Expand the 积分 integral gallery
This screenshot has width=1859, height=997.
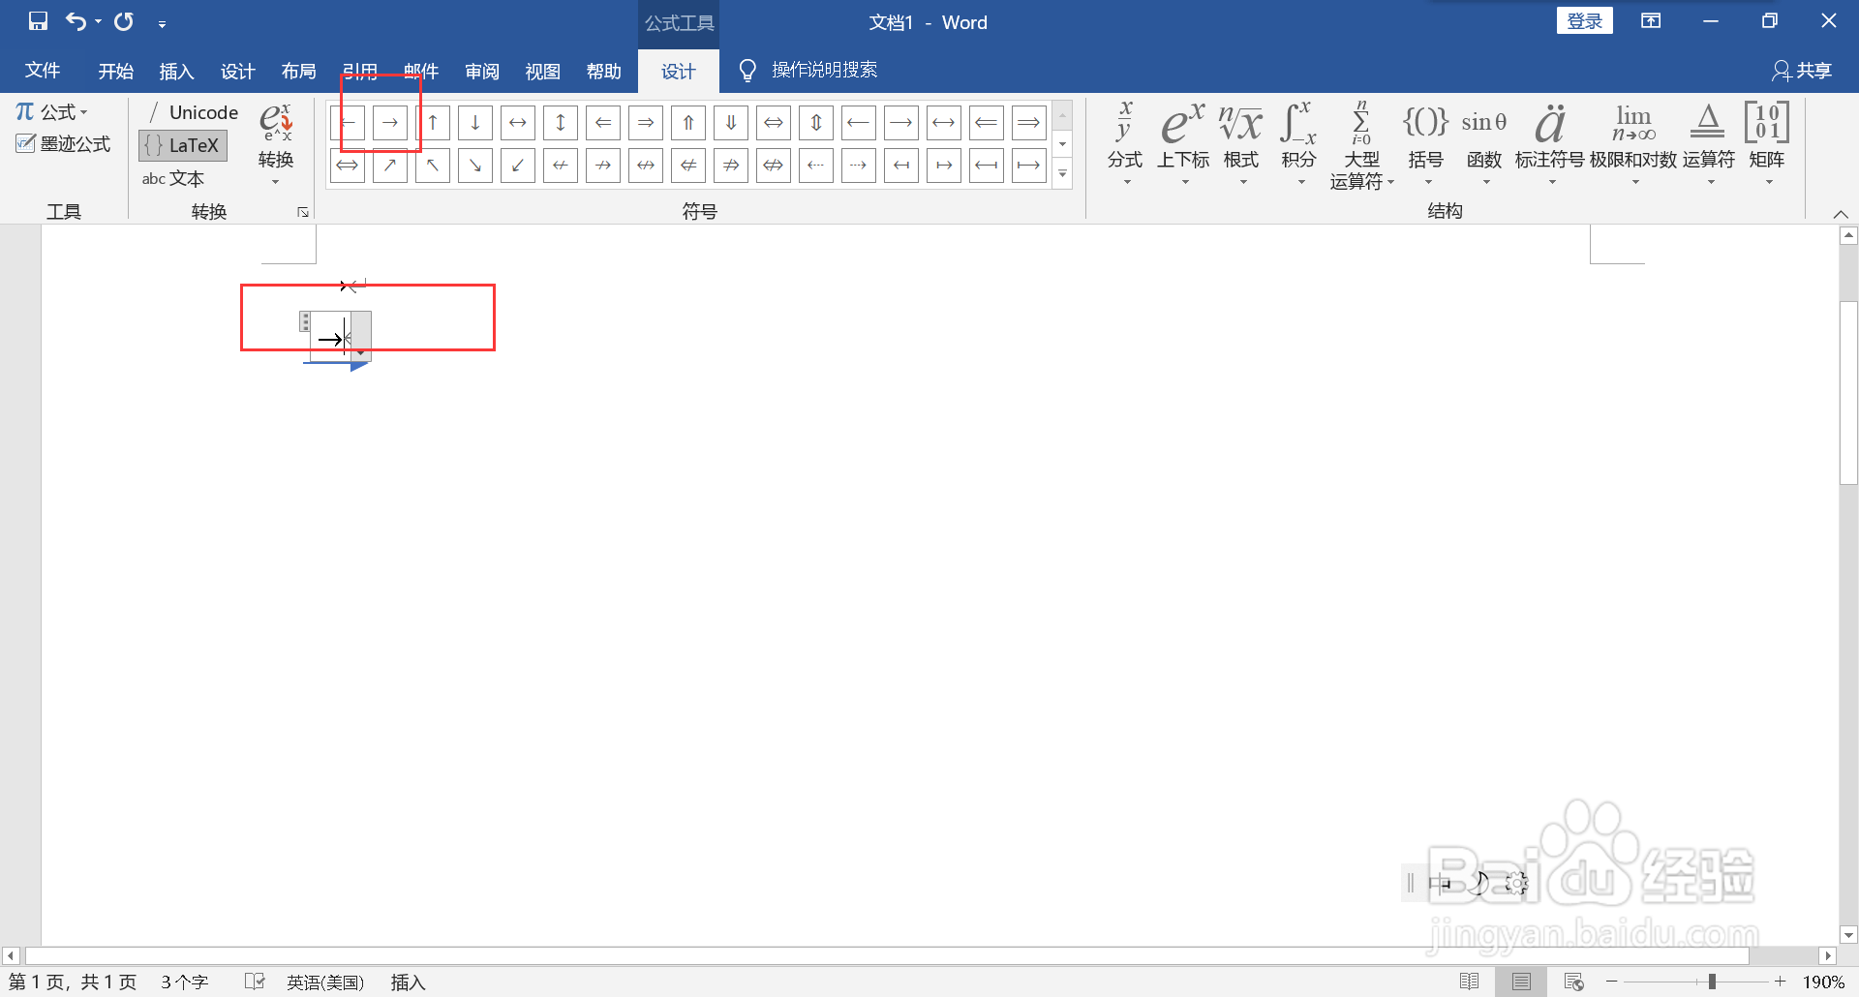pyautogui.click(x=1299, y=144)
